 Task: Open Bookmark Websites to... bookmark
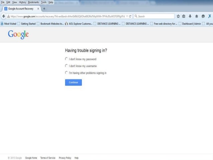tap(50, 24)
